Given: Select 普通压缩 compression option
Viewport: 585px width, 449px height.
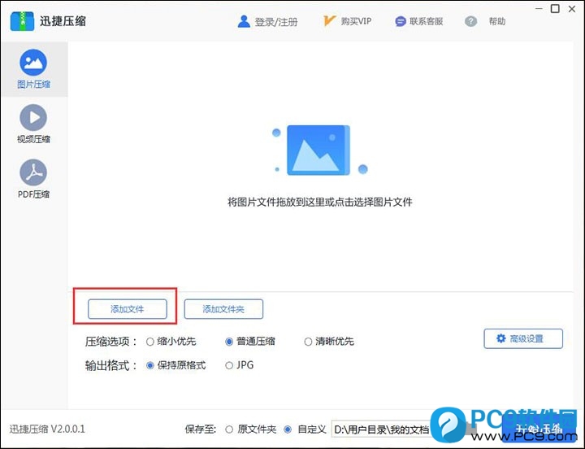Looking at the screenshot, I should click(x=250, y=342).
